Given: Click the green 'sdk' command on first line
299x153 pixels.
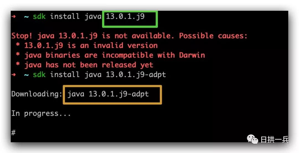Looking at the screenshot, I should coord(39,16).
